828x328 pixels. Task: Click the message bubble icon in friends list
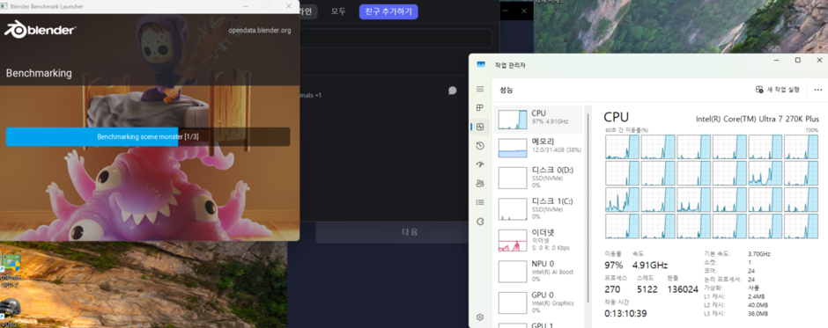(452, 91)
